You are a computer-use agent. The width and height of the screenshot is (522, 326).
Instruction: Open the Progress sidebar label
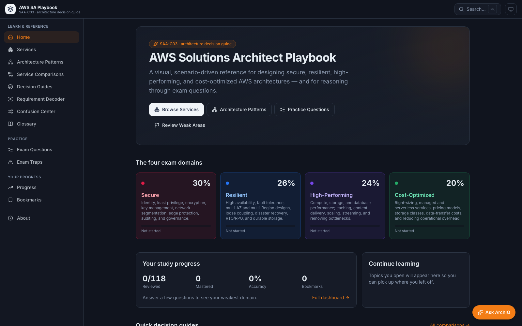pos(27,187)
